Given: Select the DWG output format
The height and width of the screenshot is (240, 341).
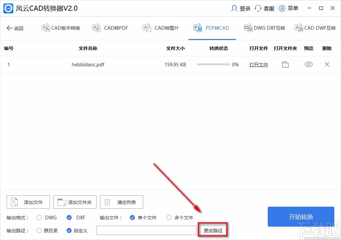Looking at the screenshot, I should [x=39, y=217].
